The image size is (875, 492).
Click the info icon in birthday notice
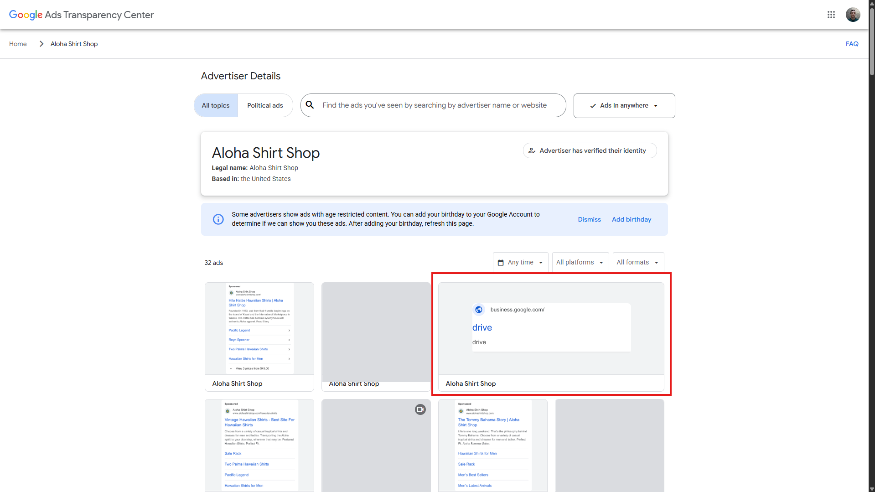coord(218,219)
